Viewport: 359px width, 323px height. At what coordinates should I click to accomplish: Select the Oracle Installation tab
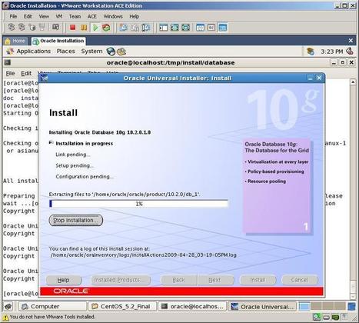(x=58, y=41)
